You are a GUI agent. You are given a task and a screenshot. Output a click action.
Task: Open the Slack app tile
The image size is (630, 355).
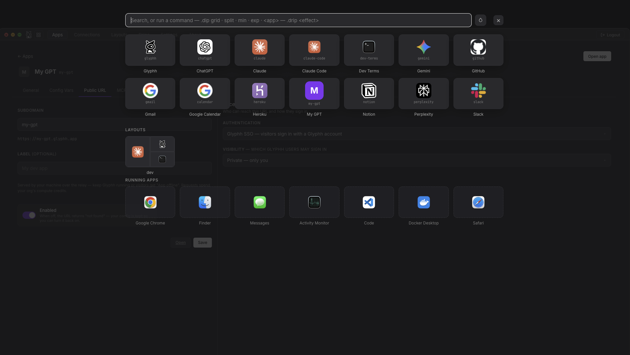pos(478,94)
